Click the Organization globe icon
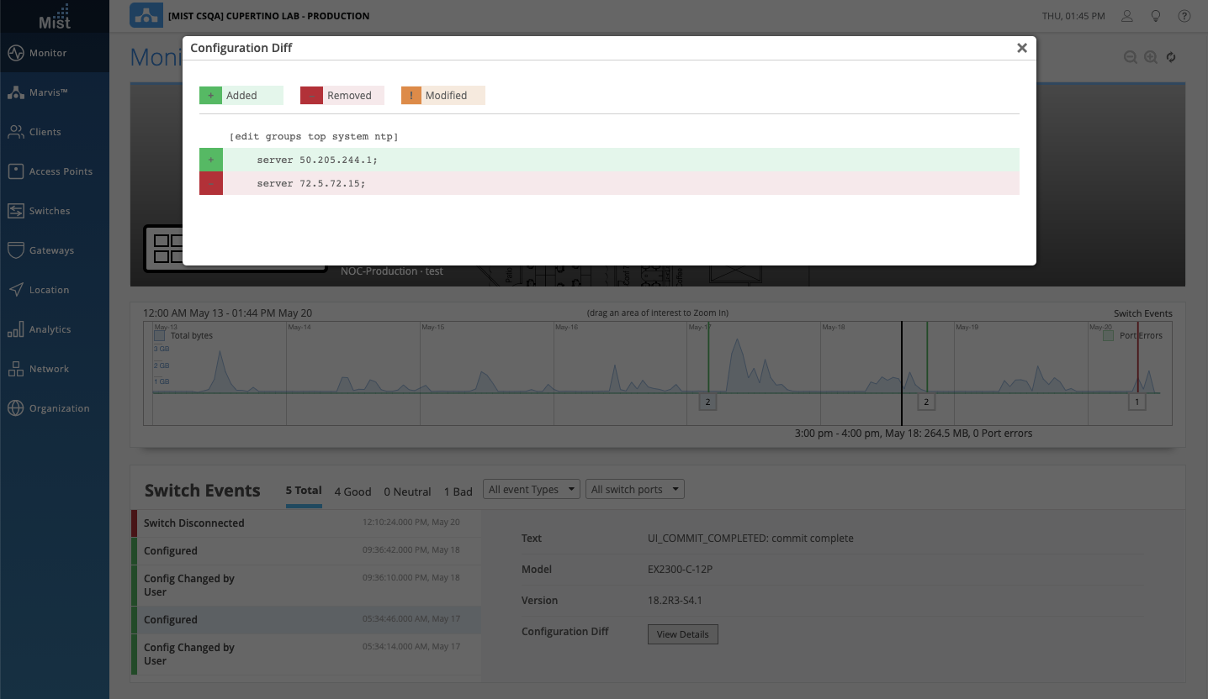1208x699 pixels. 16,408
